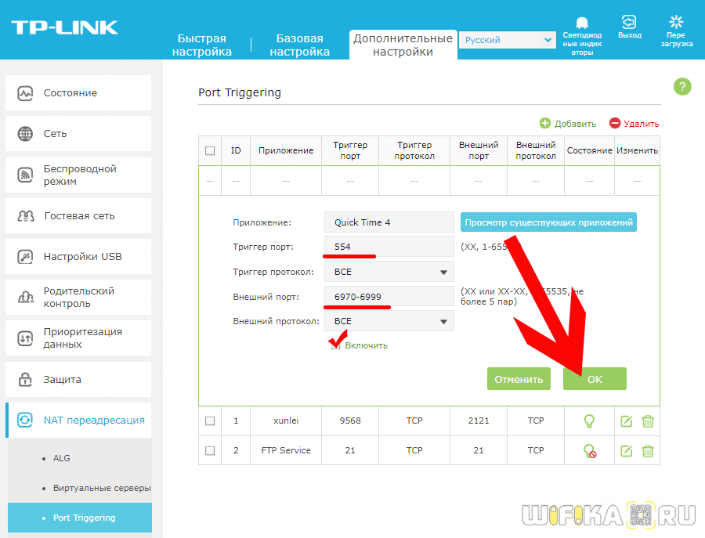Tick the checkbox for FTP Service row
Image resolution: width=705 pixels, height=538 pixels.
pos(210,450)
